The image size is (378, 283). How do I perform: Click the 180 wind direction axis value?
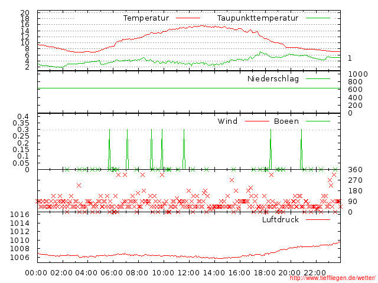[355, 191]
